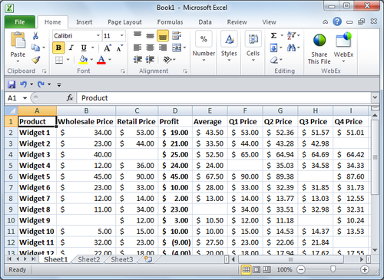
Task: Select column D header
Action: pos(175,111)
